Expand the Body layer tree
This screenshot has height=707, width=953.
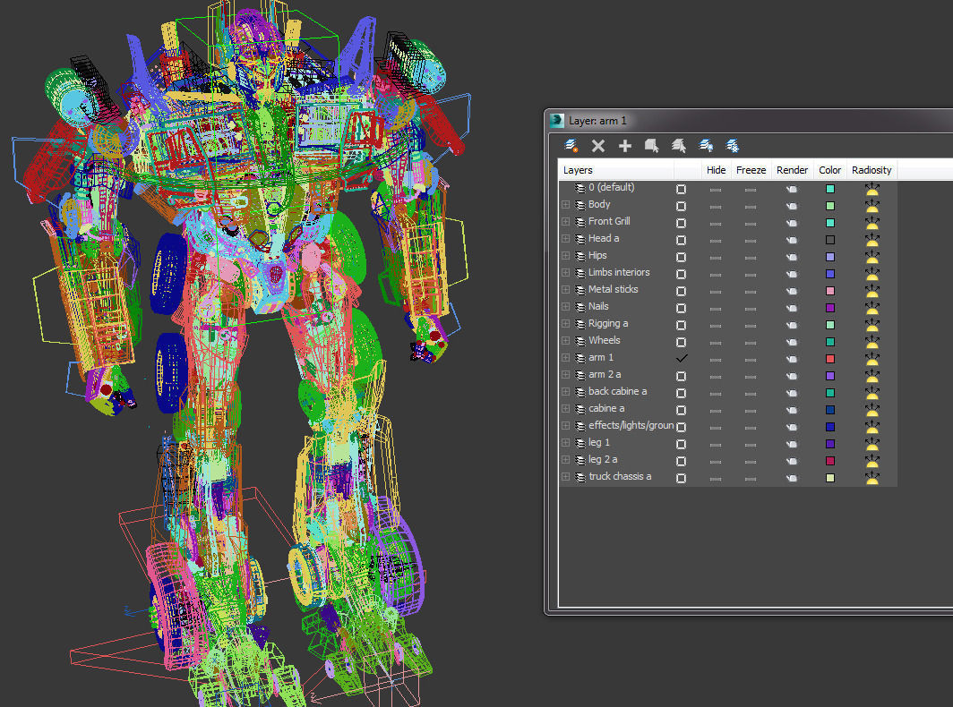point(566,205)
